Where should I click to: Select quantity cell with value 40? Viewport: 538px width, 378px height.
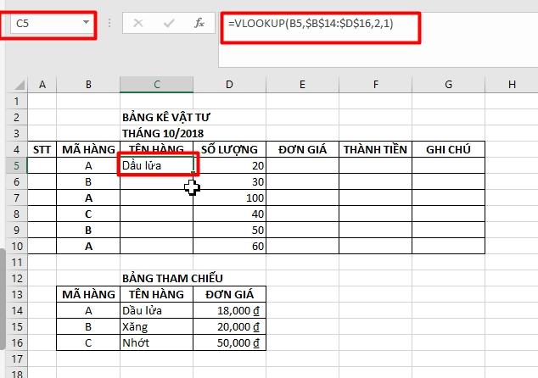tap(229, 214)
